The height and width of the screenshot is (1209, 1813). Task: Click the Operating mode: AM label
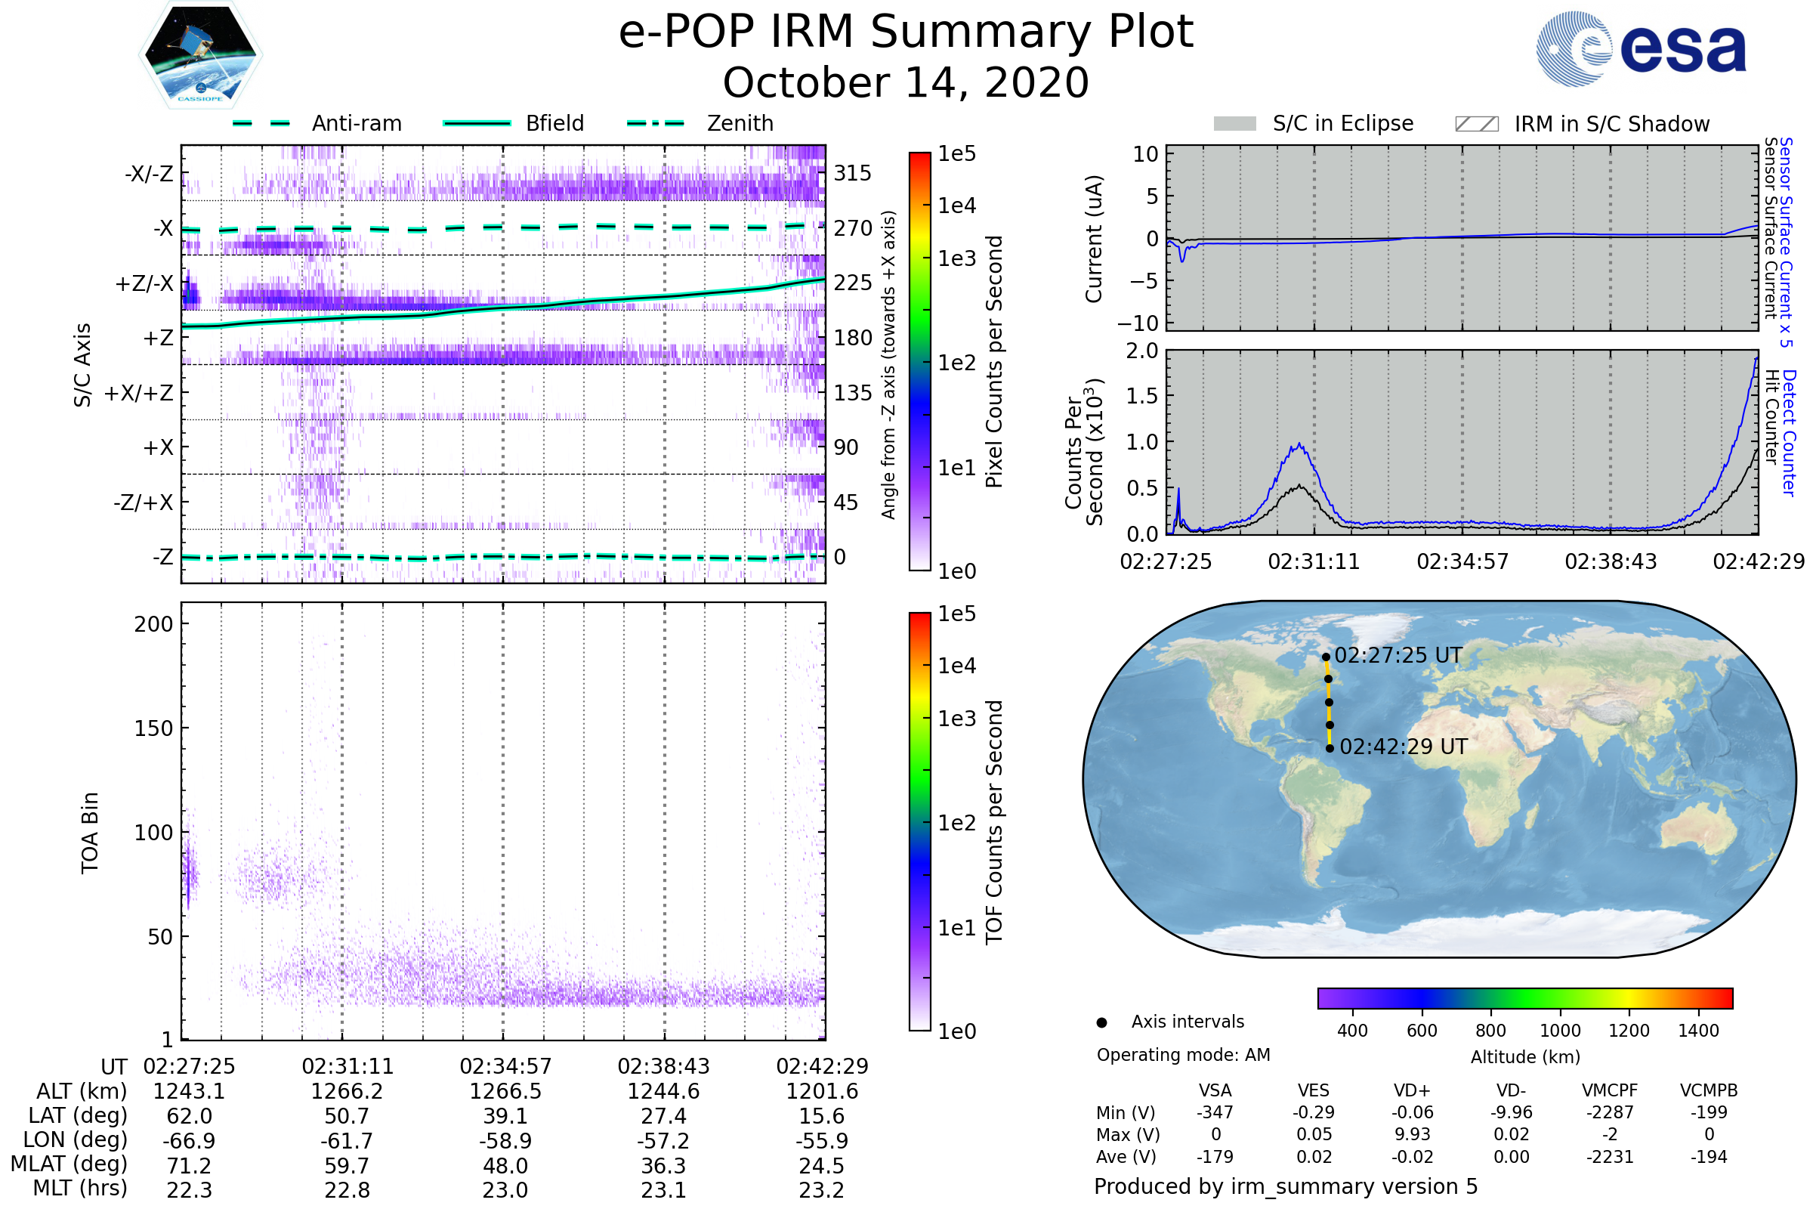click(x=1183, y=1055)
